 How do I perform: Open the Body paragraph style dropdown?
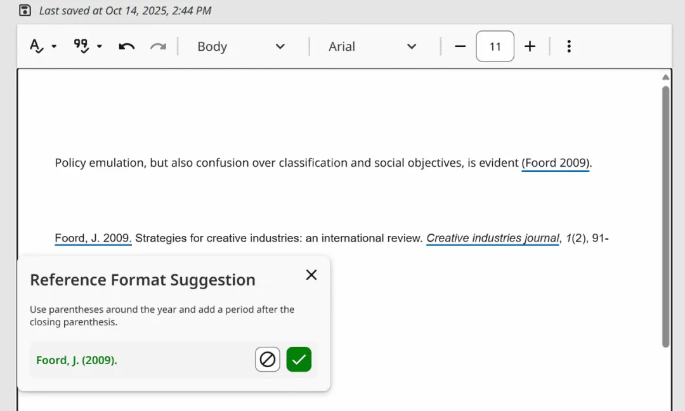(241, 46)
